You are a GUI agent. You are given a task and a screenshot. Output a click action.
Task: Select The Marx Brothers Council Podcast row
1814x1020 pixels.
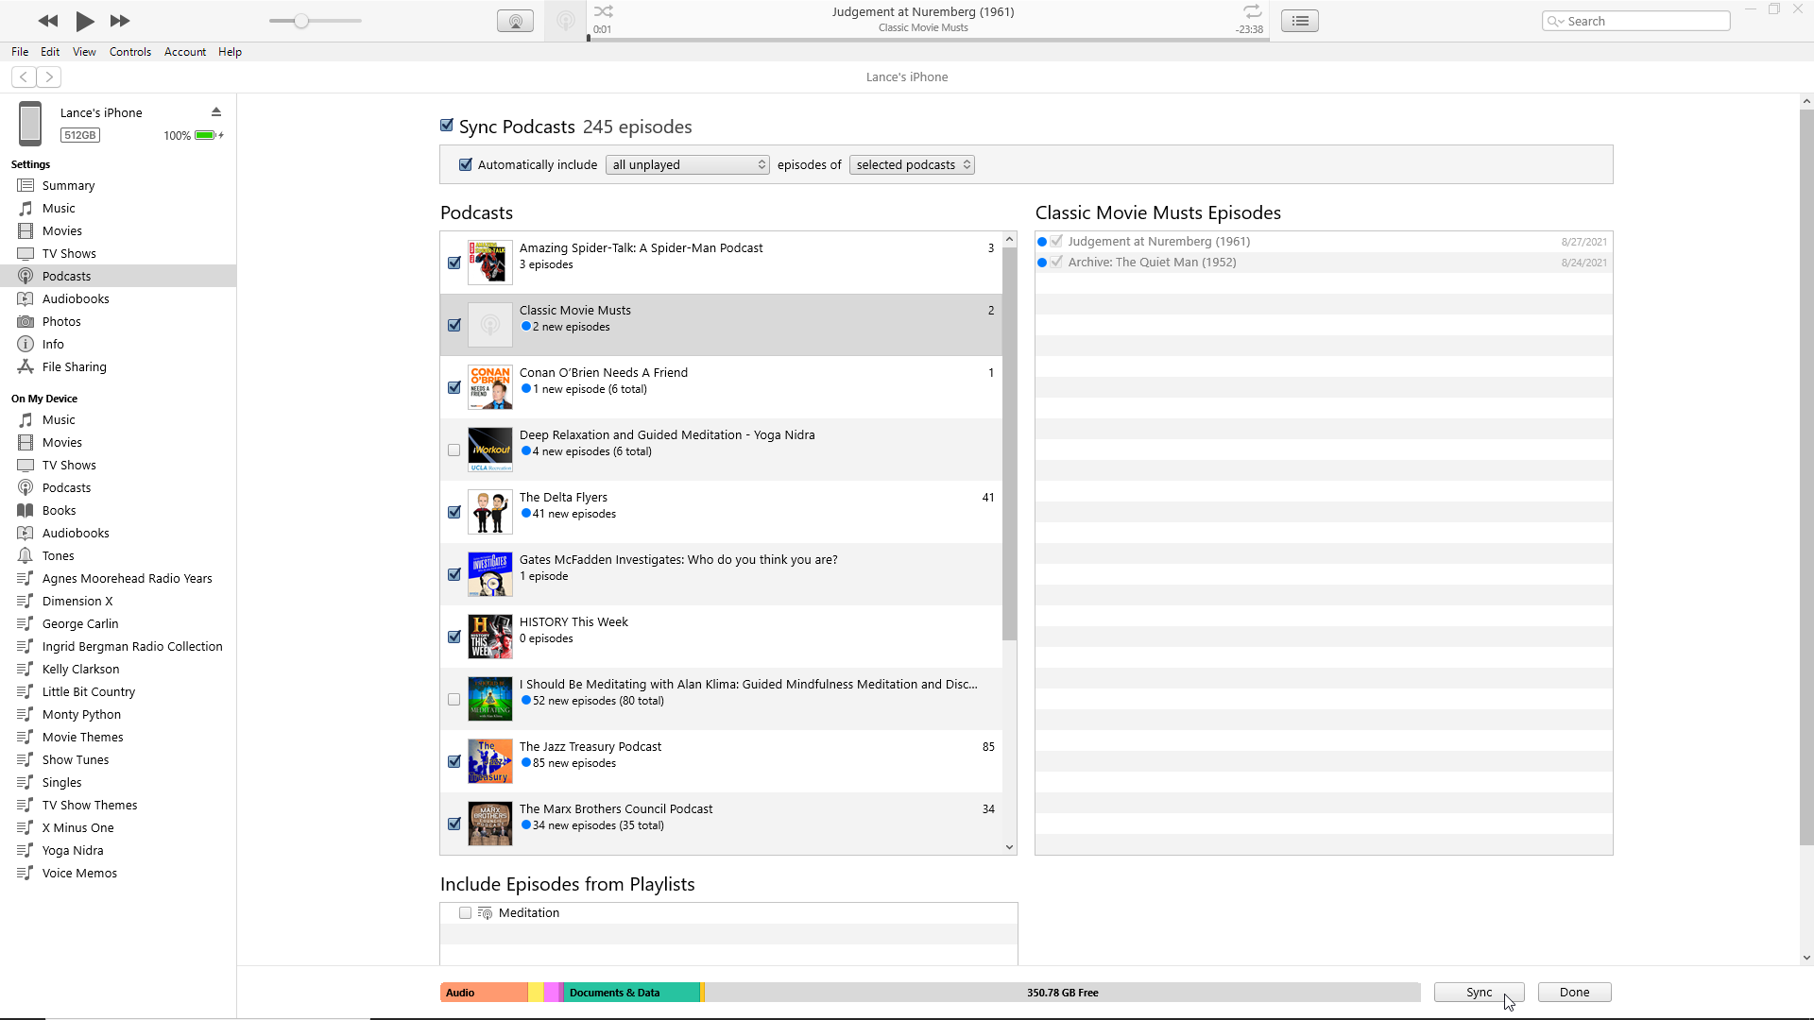point(721,824)
